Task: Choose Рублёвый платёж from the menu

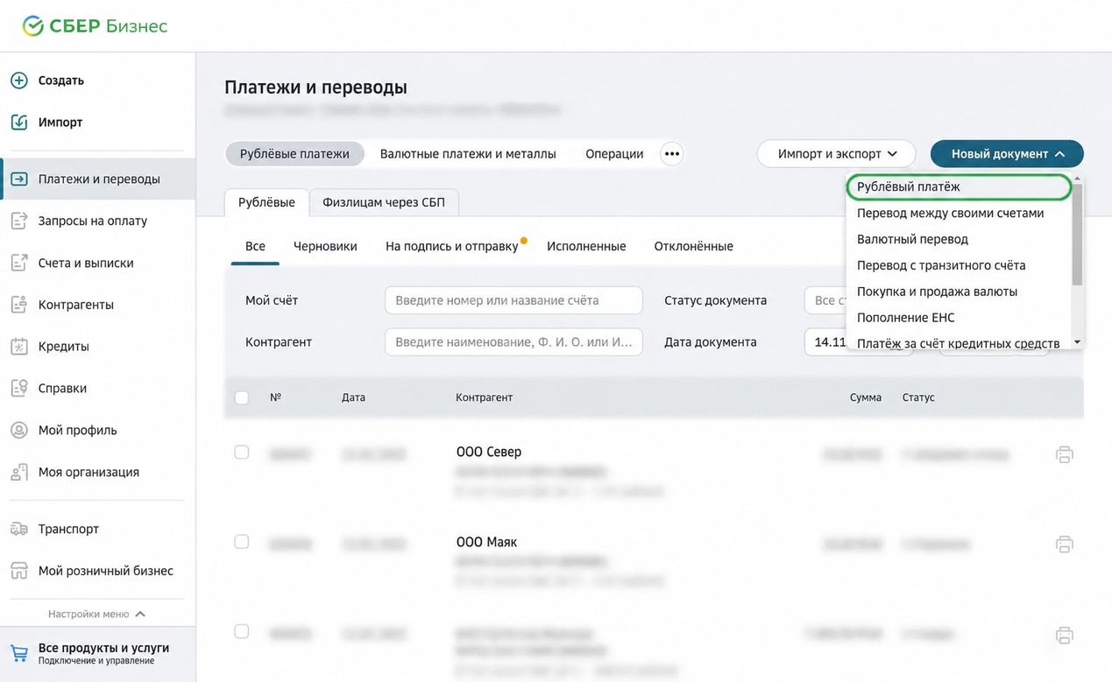Action: pyautogui.click(x=958, y=186)
